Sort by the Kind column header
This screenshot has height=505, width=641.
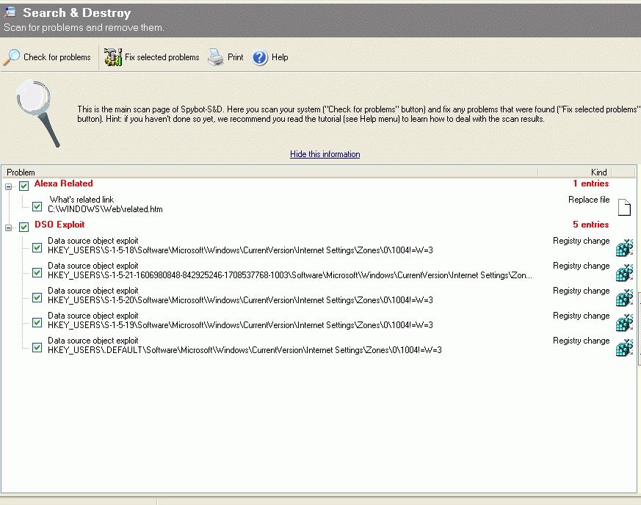pos(574,172)
